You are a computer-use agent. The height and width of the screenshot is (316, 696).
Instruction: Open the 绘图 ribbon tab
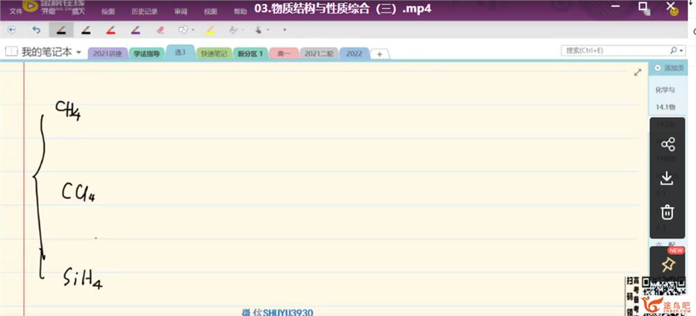pos(108,12)
